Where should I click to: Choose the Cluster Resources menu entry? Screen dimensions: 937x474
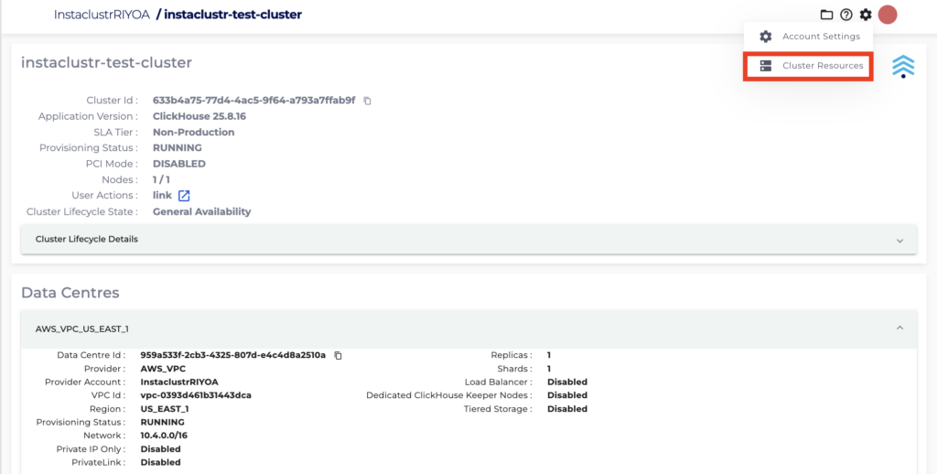[x=822, y=66]
